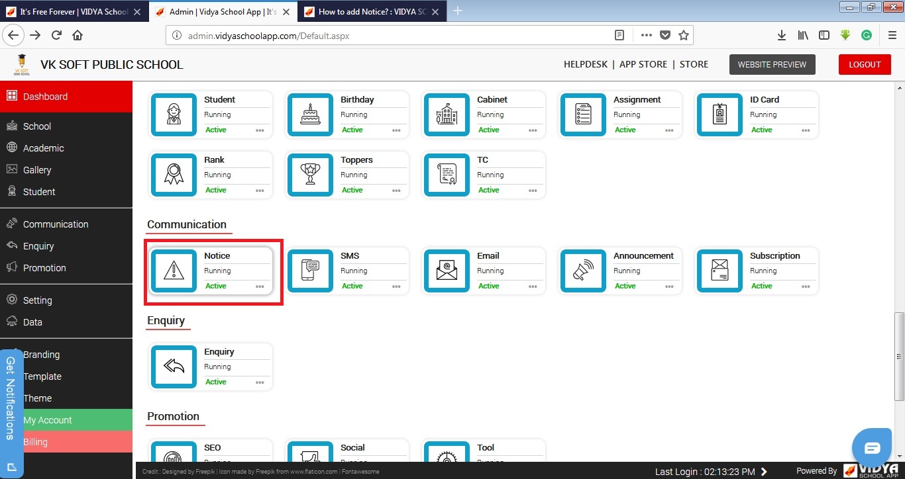Open the three-dots menu on Cabinet card
The image size is (905, 479).
tap(533, 130)
